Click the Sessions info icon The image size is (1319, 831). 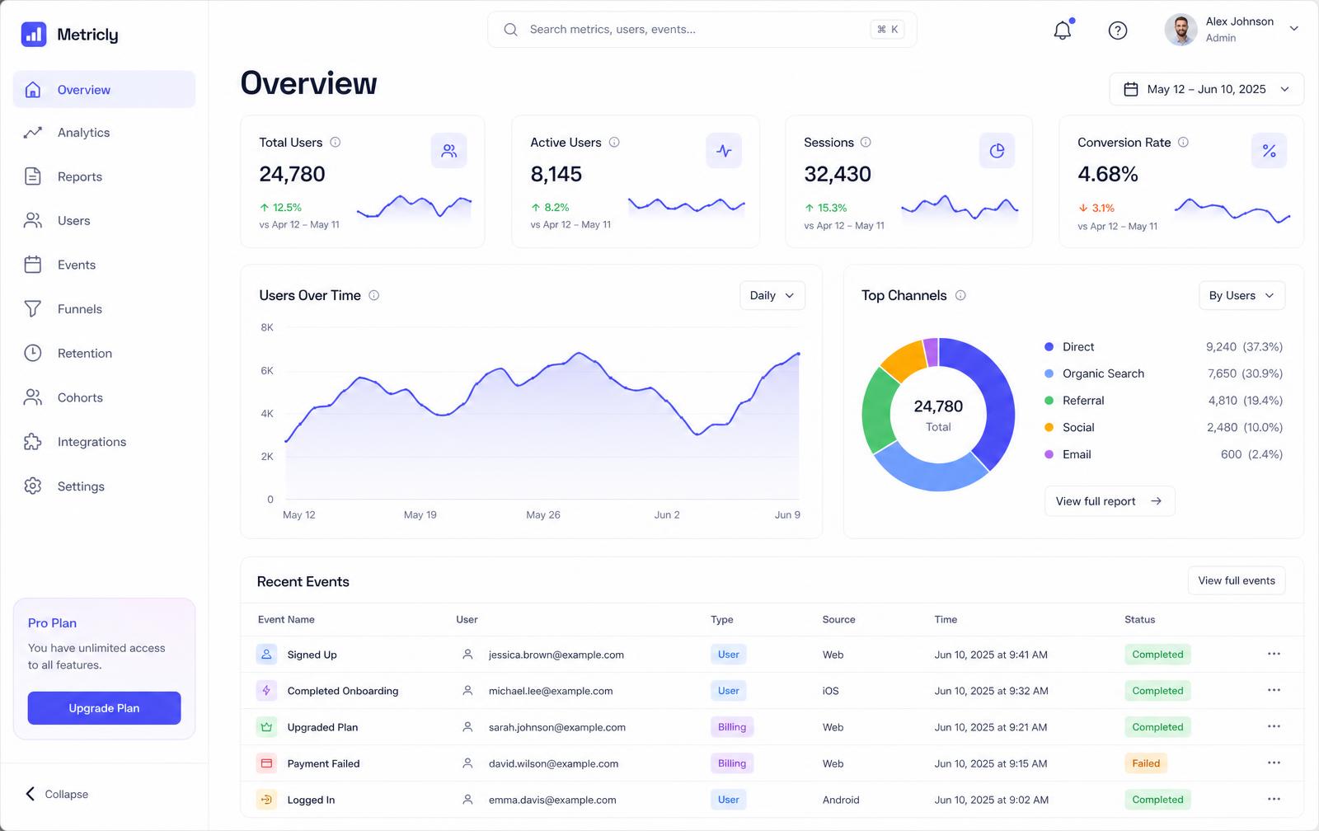[866, 142]
